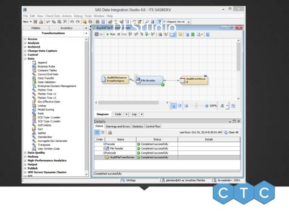Image resolution: width=289 pixels, height=217 pixels.
Task: Run the AuditFileTransformer job
Action: [x=111, y=34]
